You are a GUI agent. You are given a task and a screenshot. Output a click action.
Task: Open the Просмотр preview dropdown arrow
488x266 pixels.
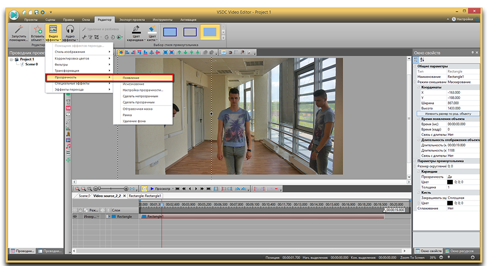point(173,189)
